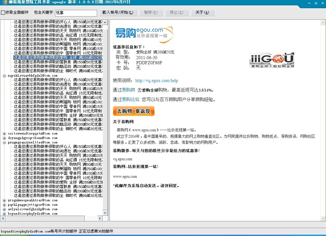Expand the pqrhlgaggwjvttqpor@tom.com account node
This screenshot has height=236, width=326.
point(4,205)
